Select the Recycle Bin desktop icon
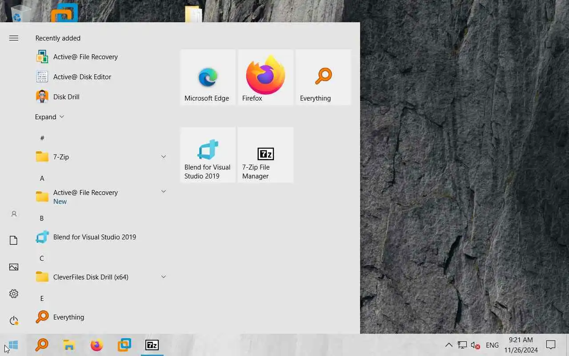 click(x=21, y=13)
